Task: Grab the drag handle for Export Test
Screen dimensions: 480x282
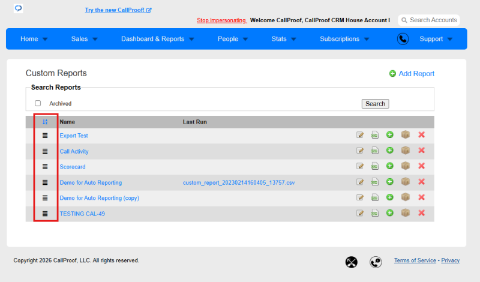Action: [45, 136]
